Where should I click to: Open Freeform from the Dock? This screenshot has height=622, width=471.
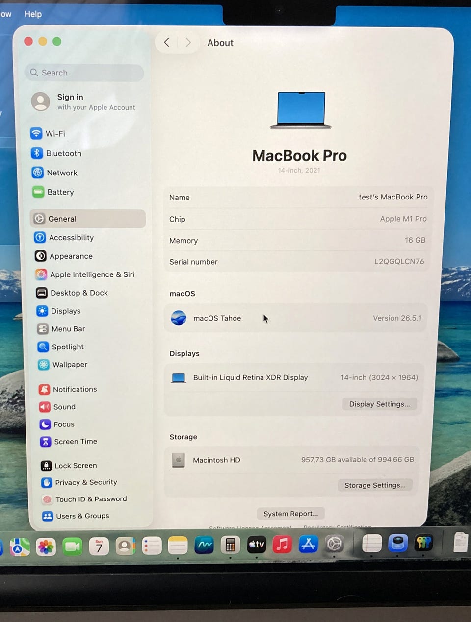(x=204, y=545)
